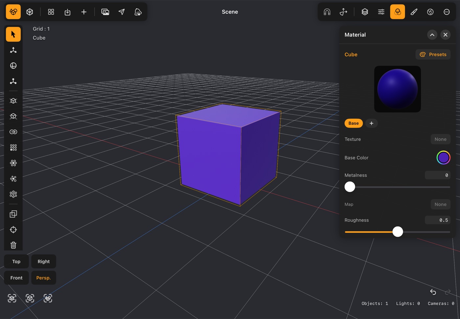Click the axis orientation icon
Image resolution: width=460 pixels, height=319 pixels.
click(x=343, y=12)
